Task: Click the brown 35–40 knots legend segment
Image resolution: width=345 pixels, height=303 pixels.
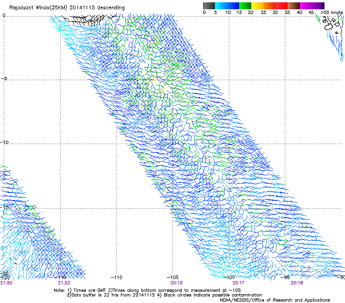Action: pyautogui.click(x=294, y=6)
